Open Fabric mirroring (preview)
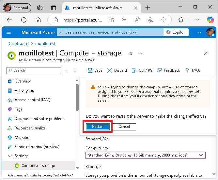Screen dimensions: 218x180 [x=37, y=147]
